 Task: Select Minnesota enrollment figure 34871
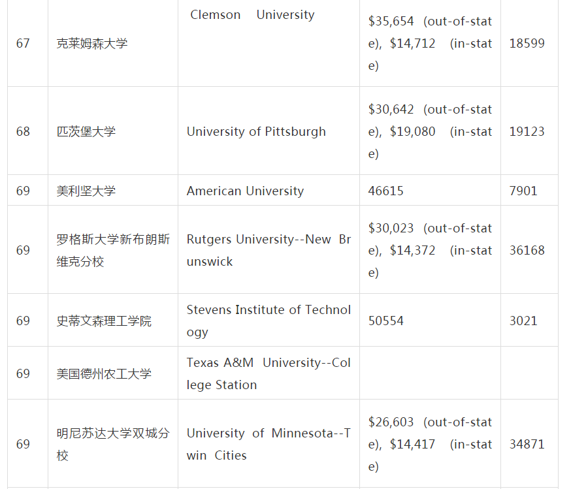527,444
